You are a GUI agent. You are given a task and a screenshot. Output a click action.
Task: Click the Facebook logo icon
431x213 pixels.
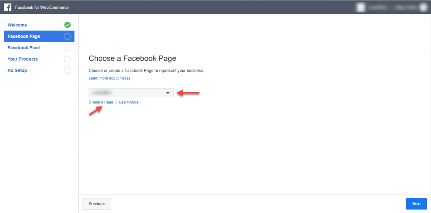click(8, 8)
